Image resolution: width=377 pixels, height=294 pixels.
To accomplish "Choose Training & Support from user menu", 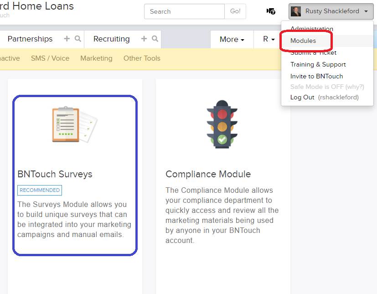I will pyautogui.click(x=318, y=64).
